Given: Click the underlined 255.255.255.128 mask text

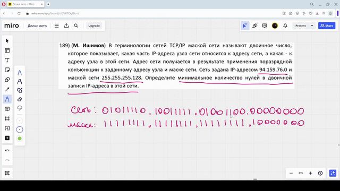Looking at the screenshot, I should pos(122,78).
